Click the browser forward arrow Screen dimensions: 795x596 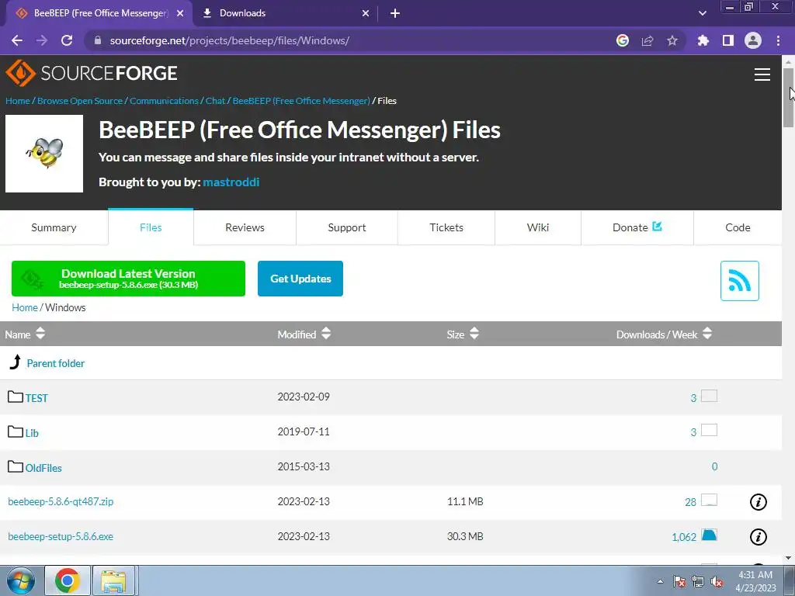coord(42,40)
